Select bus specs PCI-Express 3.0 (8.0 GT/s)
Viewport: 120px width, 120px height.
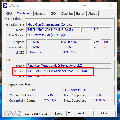(x=69, y=35)
